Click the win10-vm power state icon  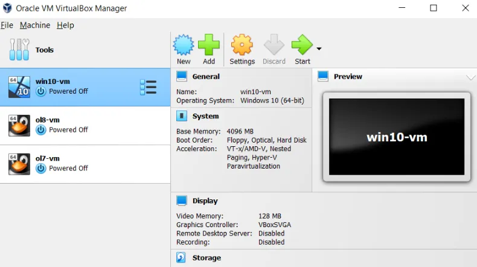(41, 91)
